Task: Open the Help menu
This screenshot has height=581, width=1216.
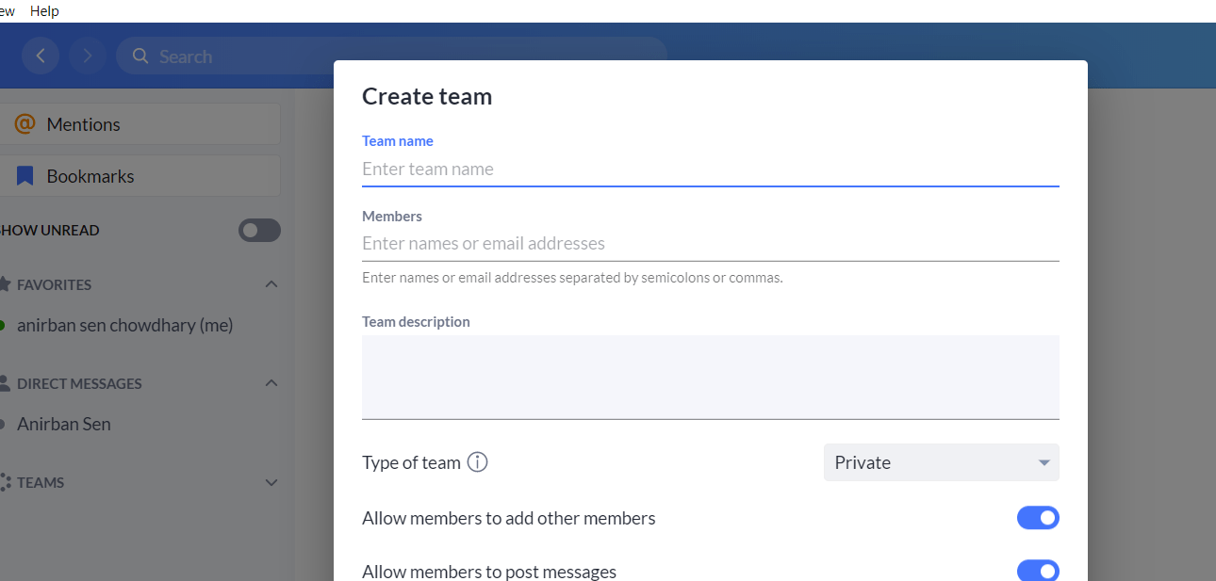Action: [x=44, y=10]
